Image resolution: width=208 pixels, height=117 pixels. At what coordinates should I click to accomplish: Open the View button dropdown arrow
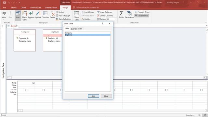tap(4, 19)
